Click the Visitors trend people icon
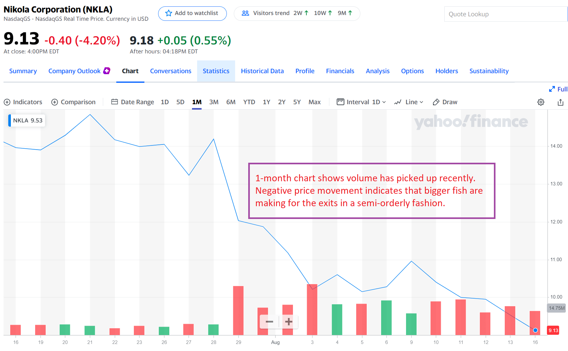568x351 pixels. point(245,13)
